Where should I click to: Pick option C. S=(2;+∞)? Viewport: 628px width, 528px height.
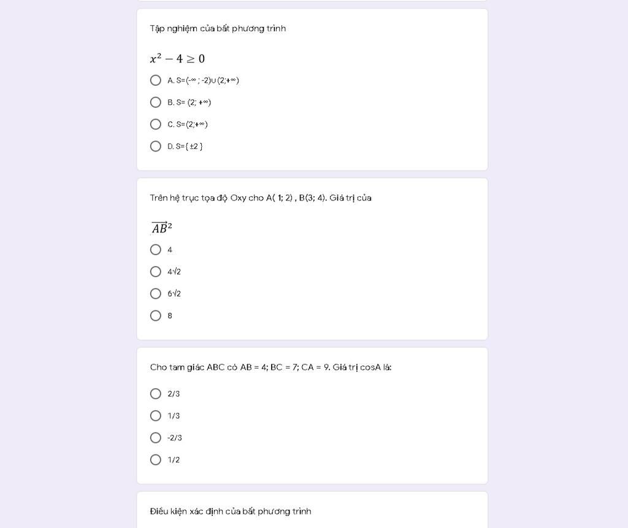[155, 124]
